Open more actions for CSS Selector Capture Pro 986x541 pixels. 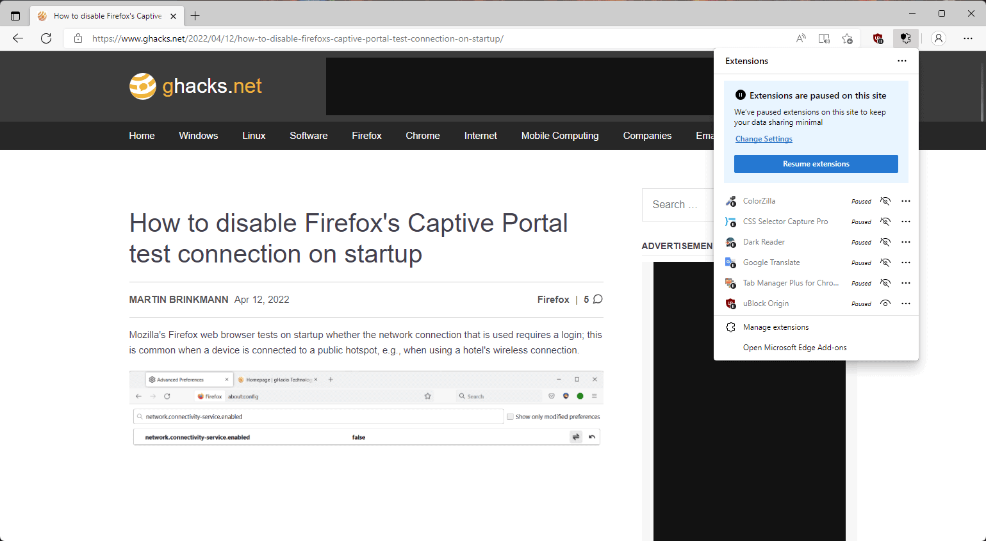click(906, 222)
